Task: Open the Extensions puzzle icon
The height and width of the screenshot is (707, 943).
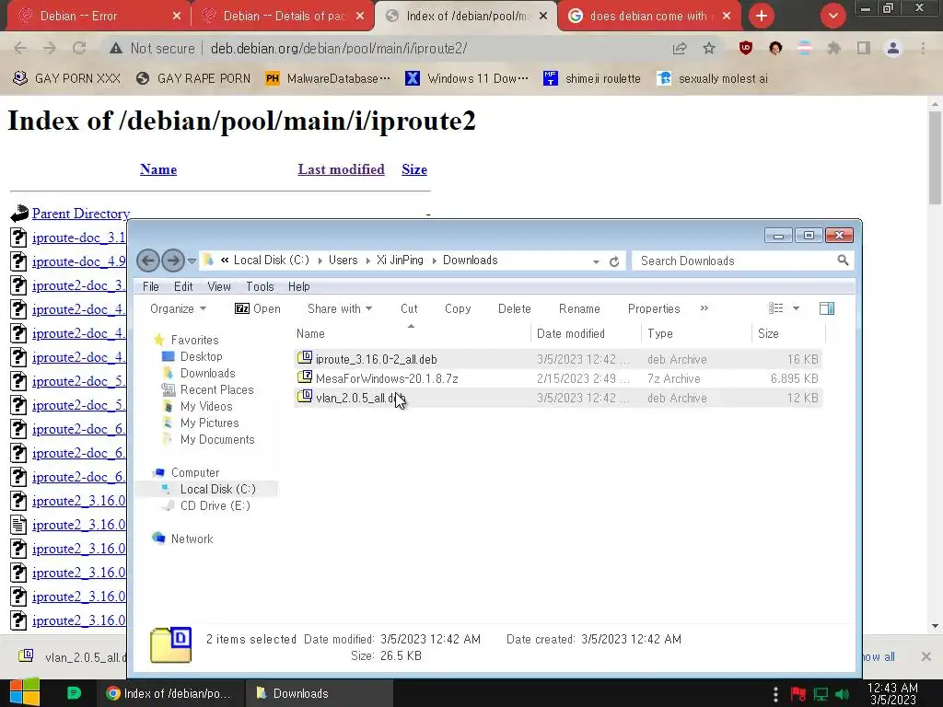Action: (833, 48)
